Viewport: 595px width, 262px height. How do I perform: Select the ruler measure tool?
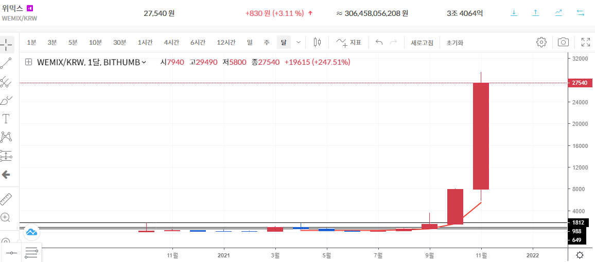tap(6, 199)
